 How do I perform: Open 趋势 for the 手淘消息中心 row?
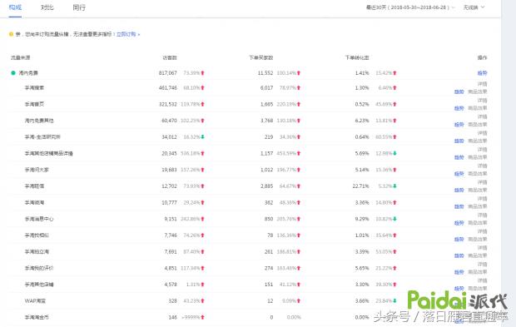[459, 223]
